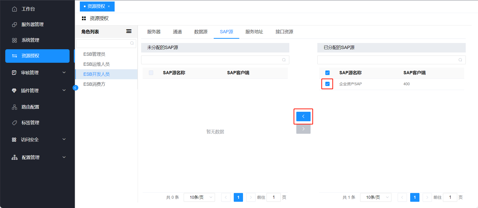The height and width of the screenshot is (208, 478).
Task: Go to previous page in assigned list pagination
Action: (x=402, y=197)
